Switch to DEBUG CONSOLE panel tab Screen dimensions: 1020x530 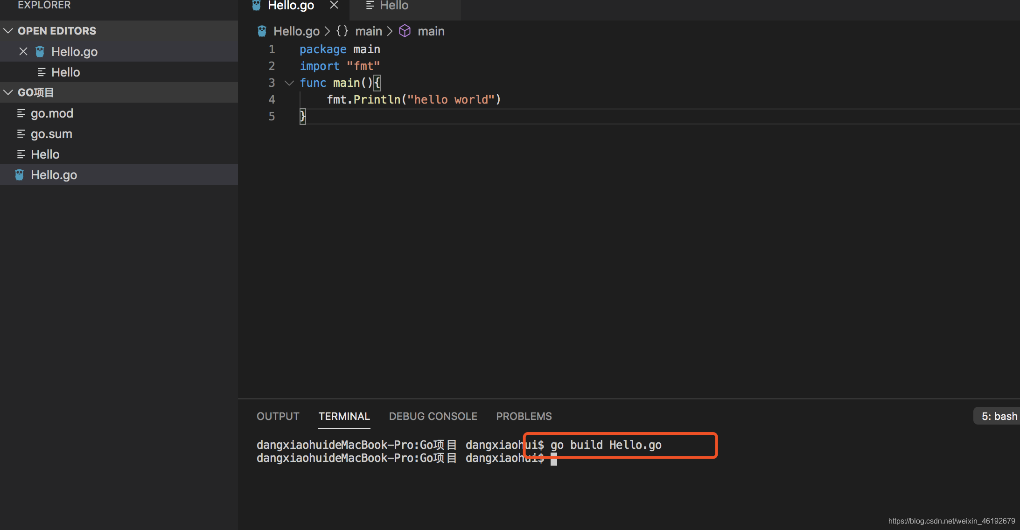[x=433, y=416]
